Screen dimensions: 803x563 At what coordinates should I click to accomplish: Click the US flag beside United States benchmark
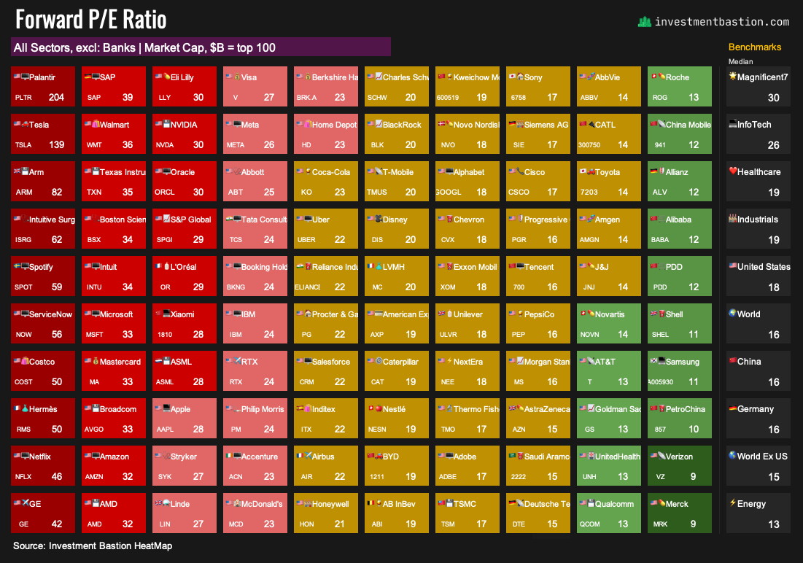(733, 266)
